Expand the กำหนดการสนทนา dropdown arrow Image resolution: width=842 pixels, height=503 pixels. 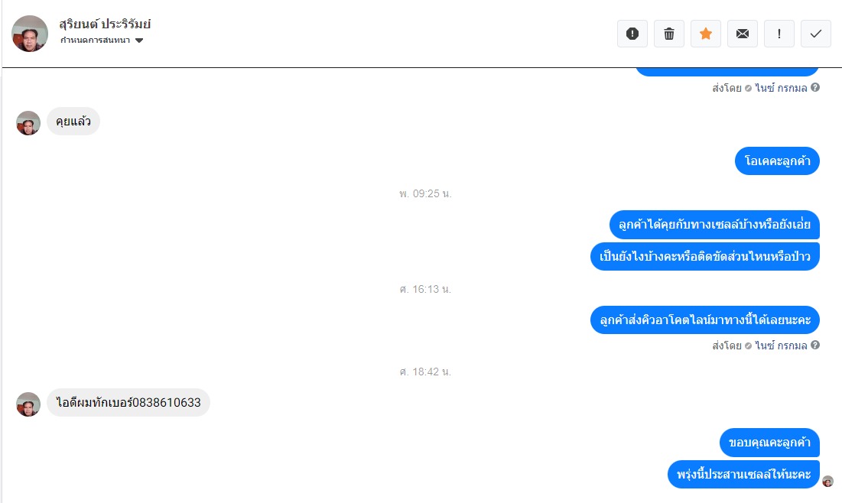tap(139, 41)
